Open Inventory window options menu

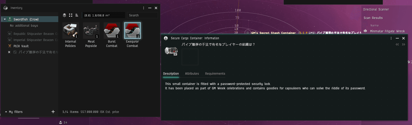pos(144,8)
